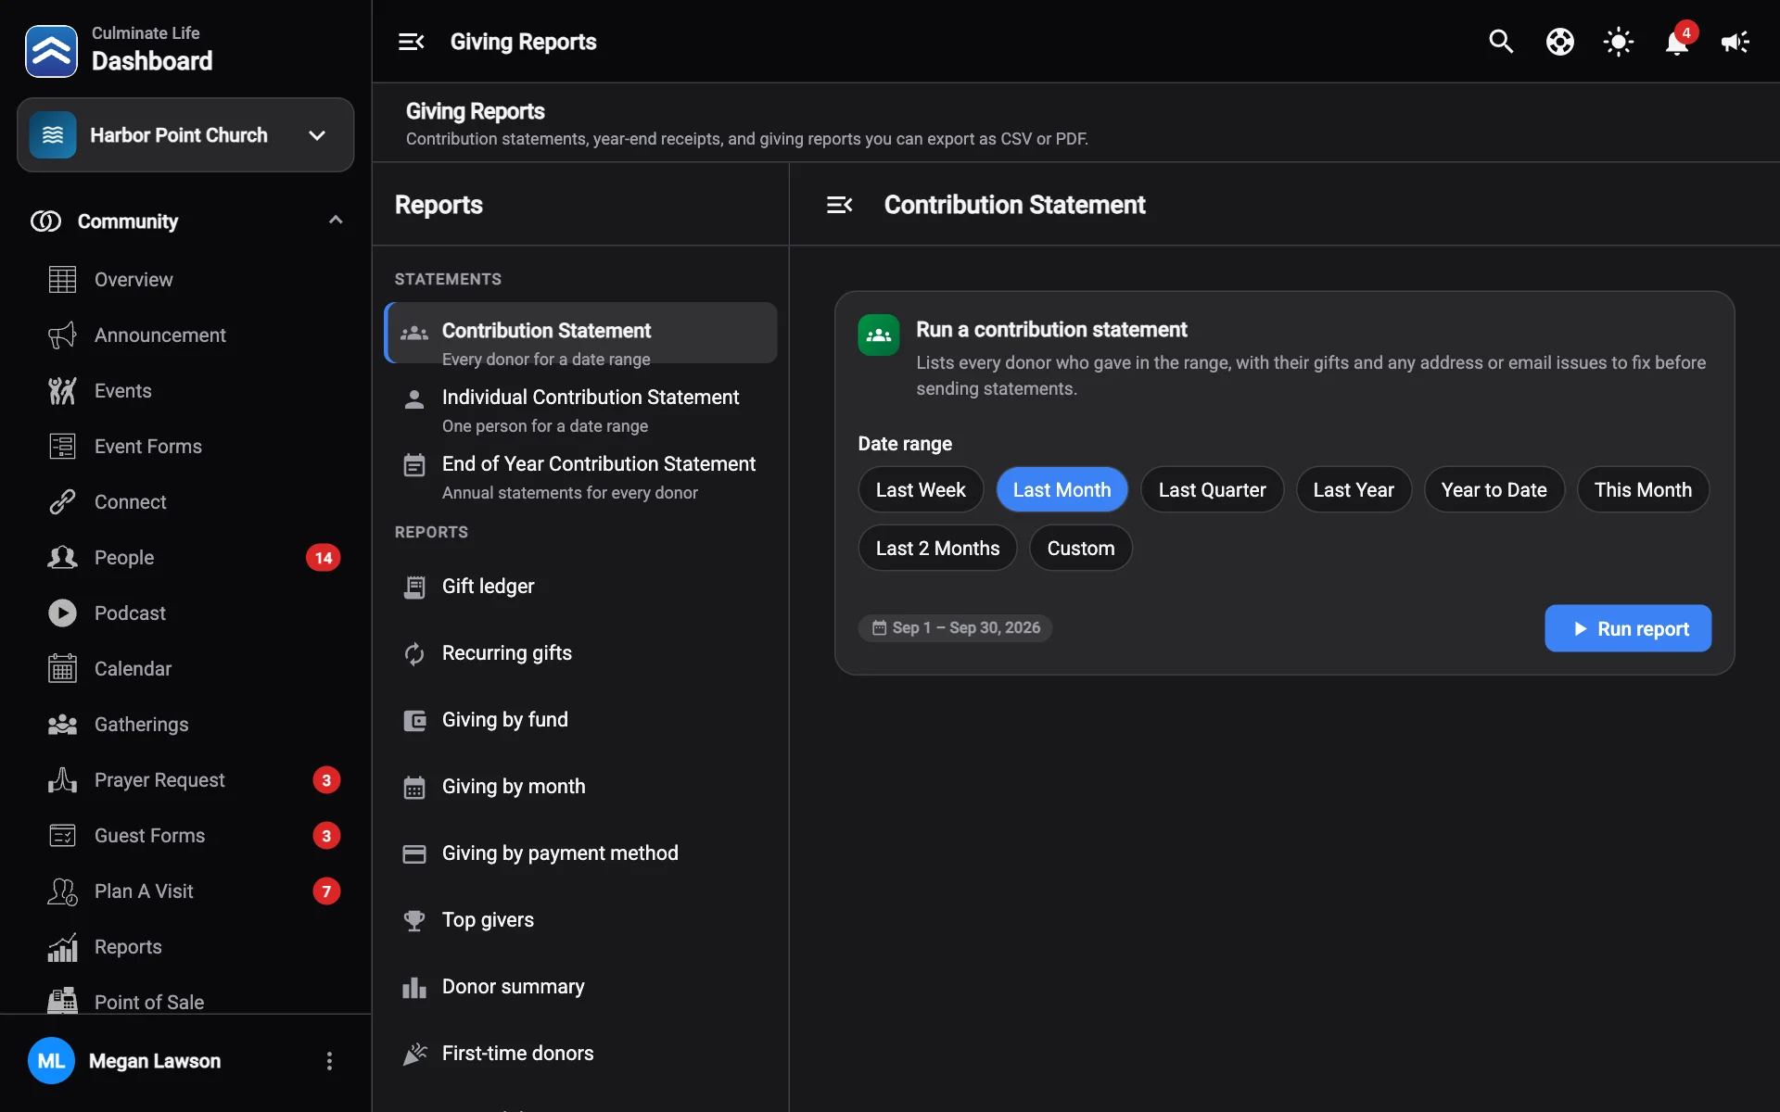Click the Sep 1 – Sep 30 date badge
The image size is (1780, 1112).
956,628
